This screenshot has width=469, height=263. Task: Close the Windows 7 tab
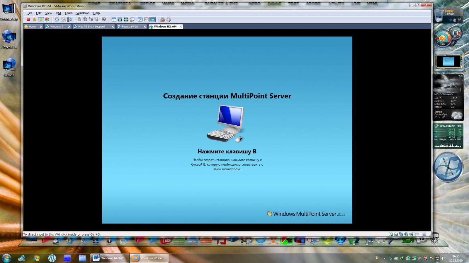pos(69,27)
